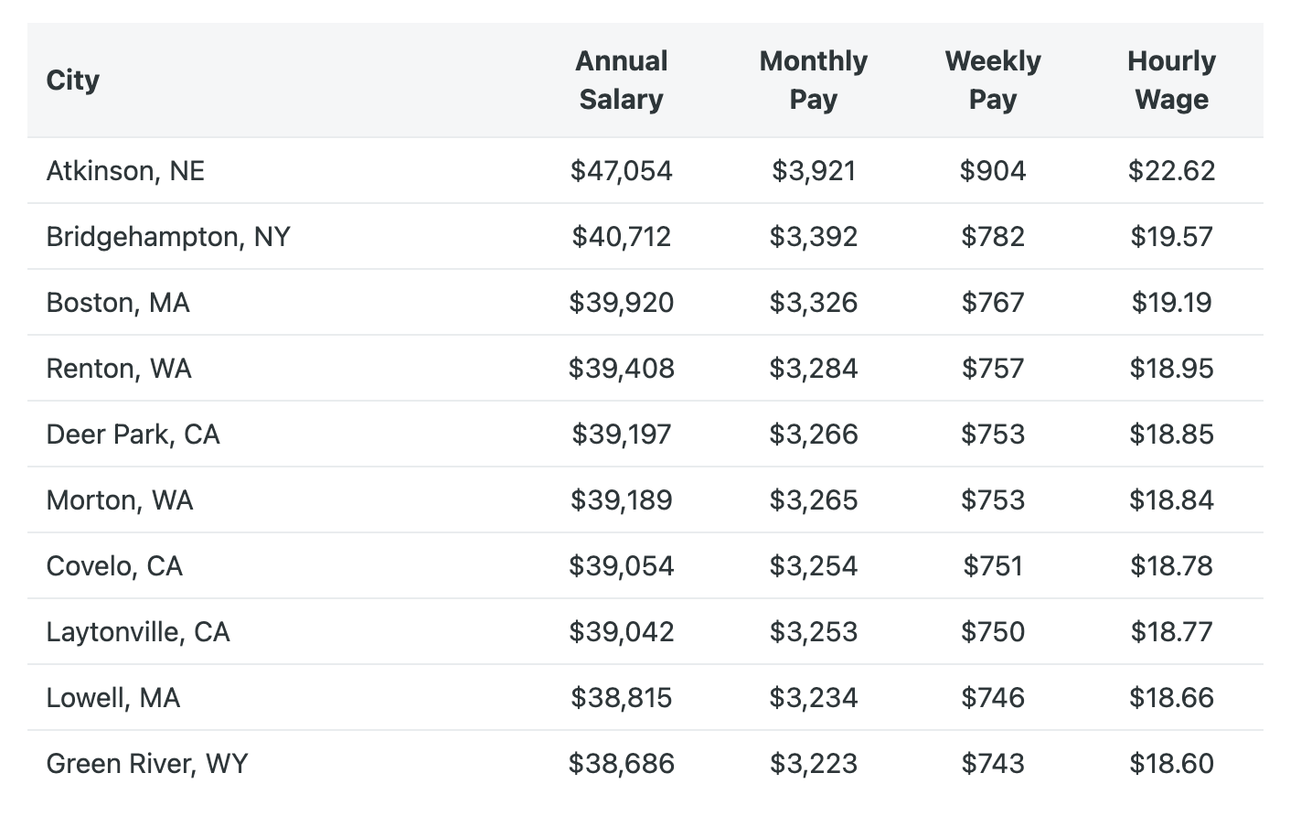
Task: Click Deer Park, CA in the list
Action: [133, 435]
